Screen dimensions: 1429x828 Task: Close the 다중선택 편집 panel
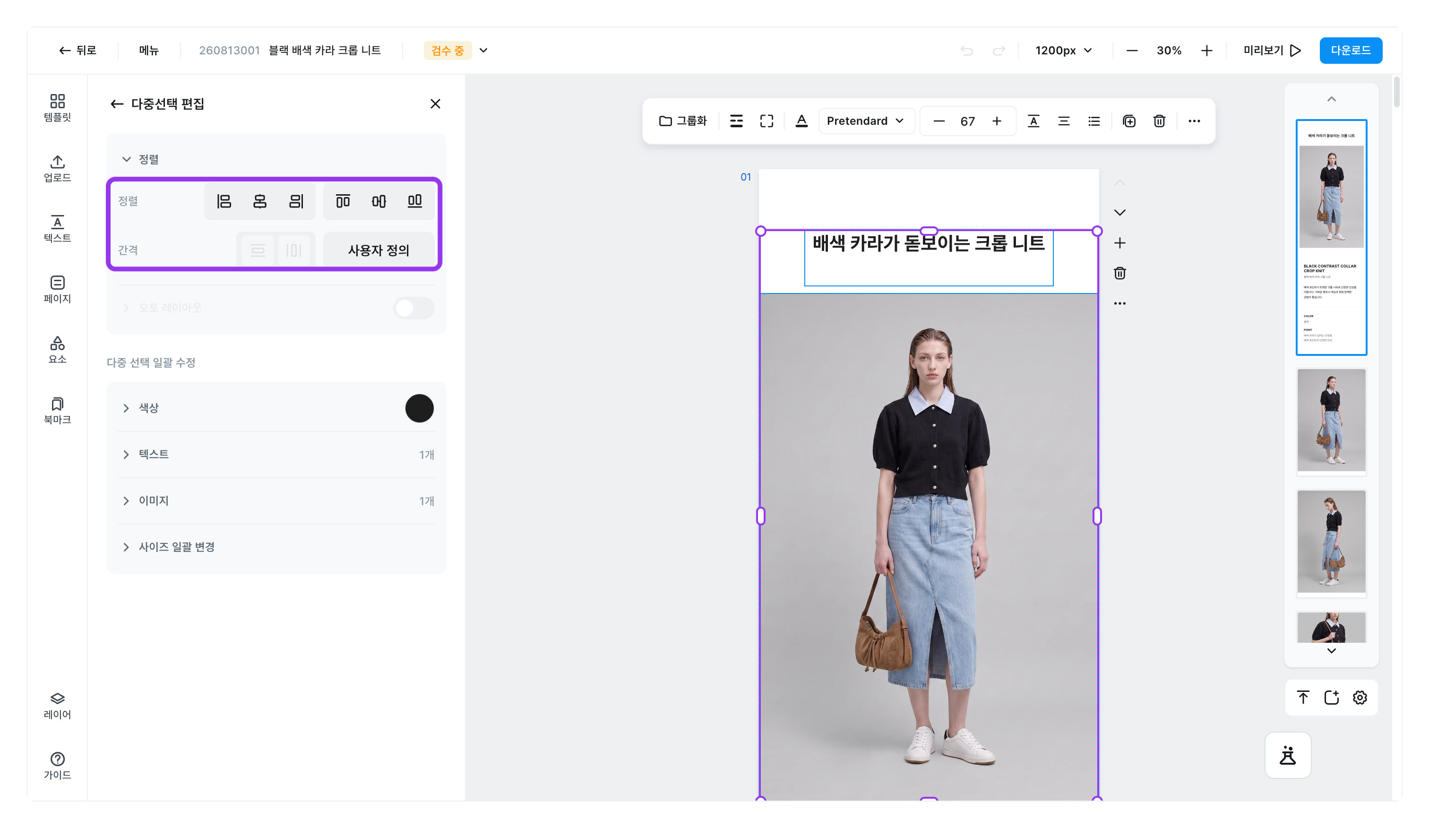(x=435, y=104)
